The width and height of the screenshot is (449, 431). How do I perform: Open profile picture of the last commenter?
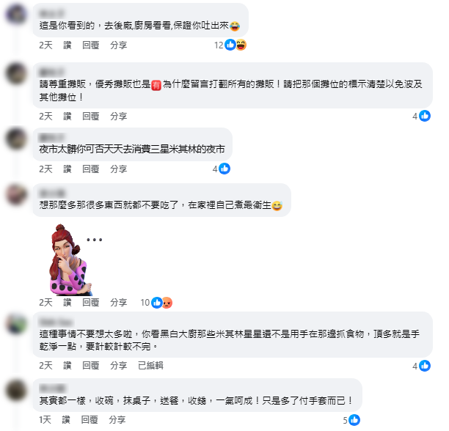coord(16,391)
